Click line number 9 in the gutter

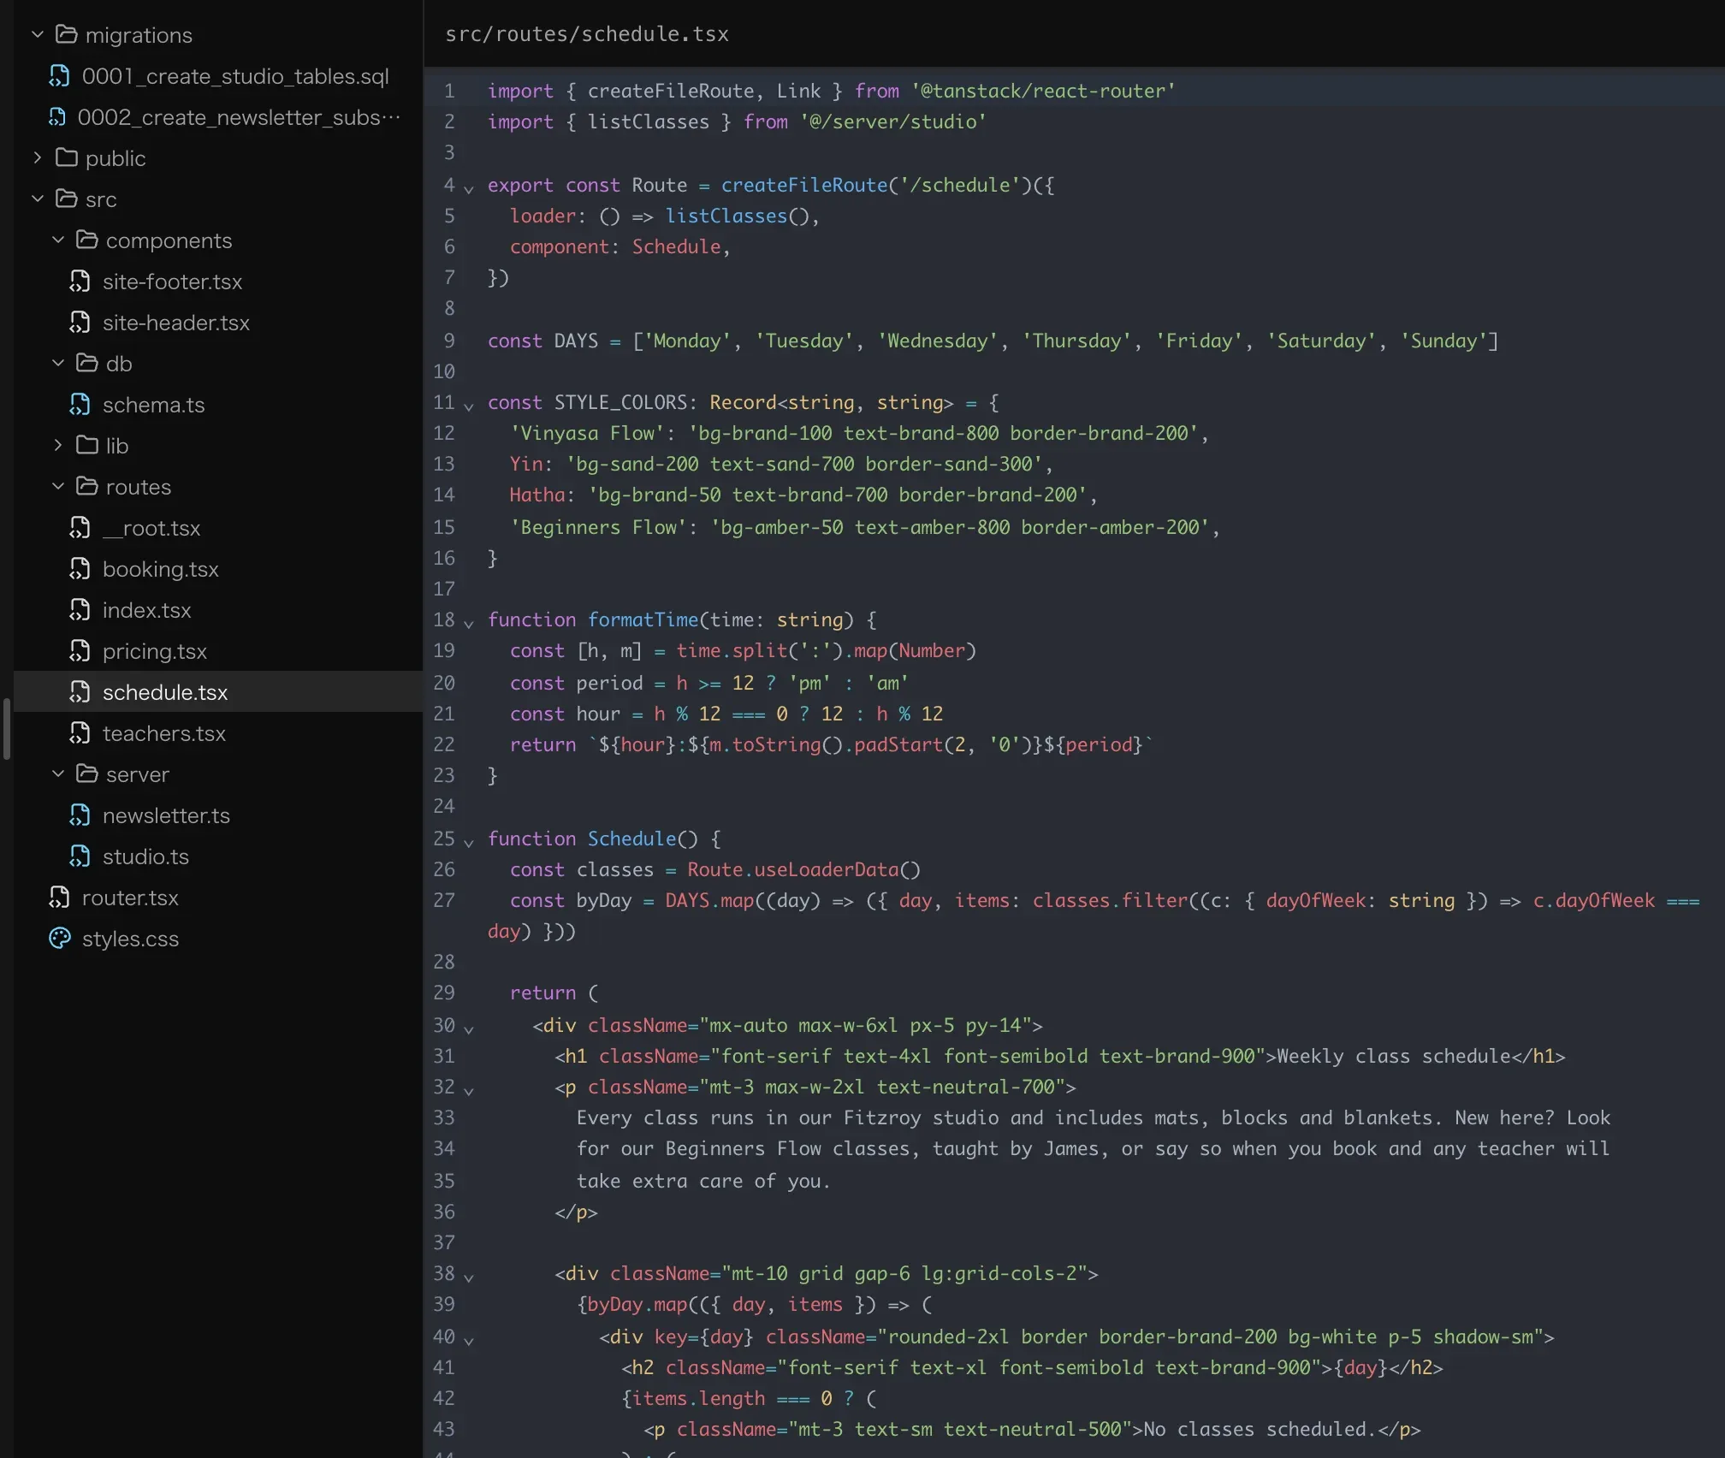pyautogui.click(x=449, y=341)
